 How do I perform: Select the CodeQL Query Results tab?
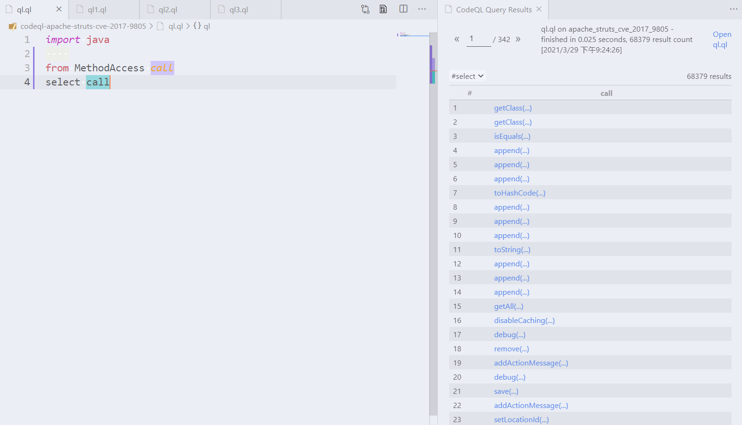[x=493, y=9]
